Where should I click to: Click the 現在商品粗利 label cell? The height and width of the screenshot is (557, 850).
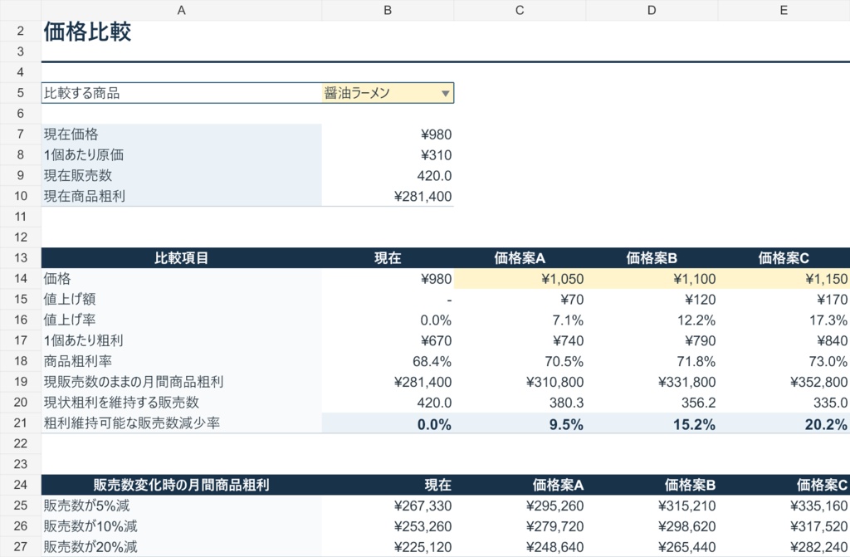pyautogui.click(x=182, y=196)
